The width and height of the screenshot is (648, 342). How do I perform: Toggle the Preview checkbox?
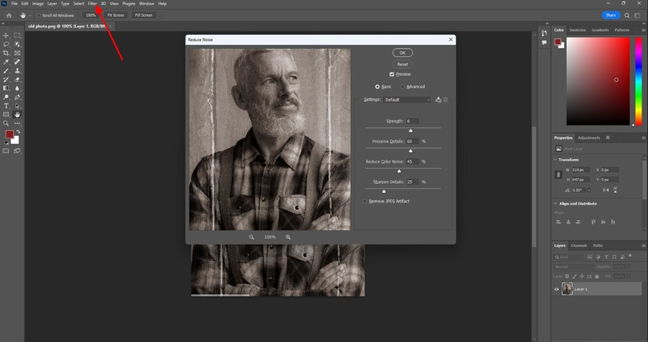pos(392,74)
